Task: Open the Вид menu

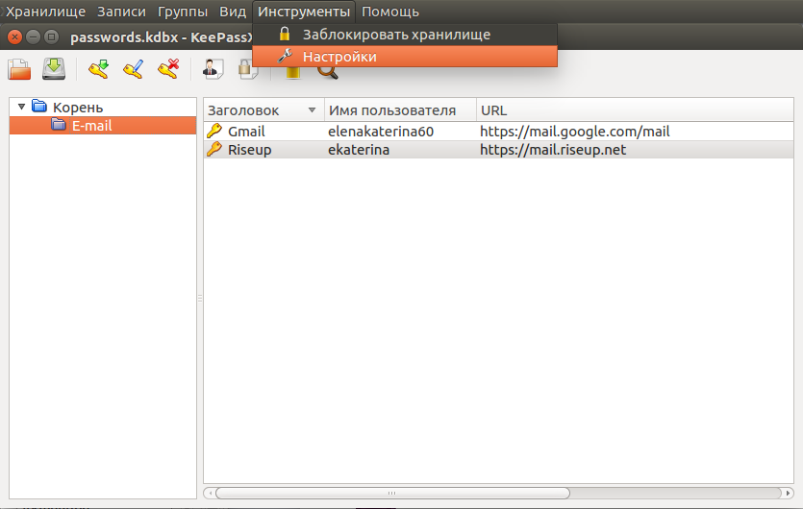Action: tap(233, 12)
